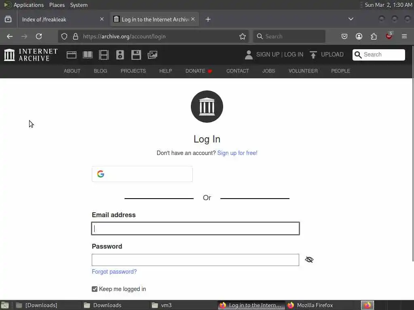Open the Audio speaker icon
The width and height of the screenshot is (414, 310).
click(x=120, y=55)
